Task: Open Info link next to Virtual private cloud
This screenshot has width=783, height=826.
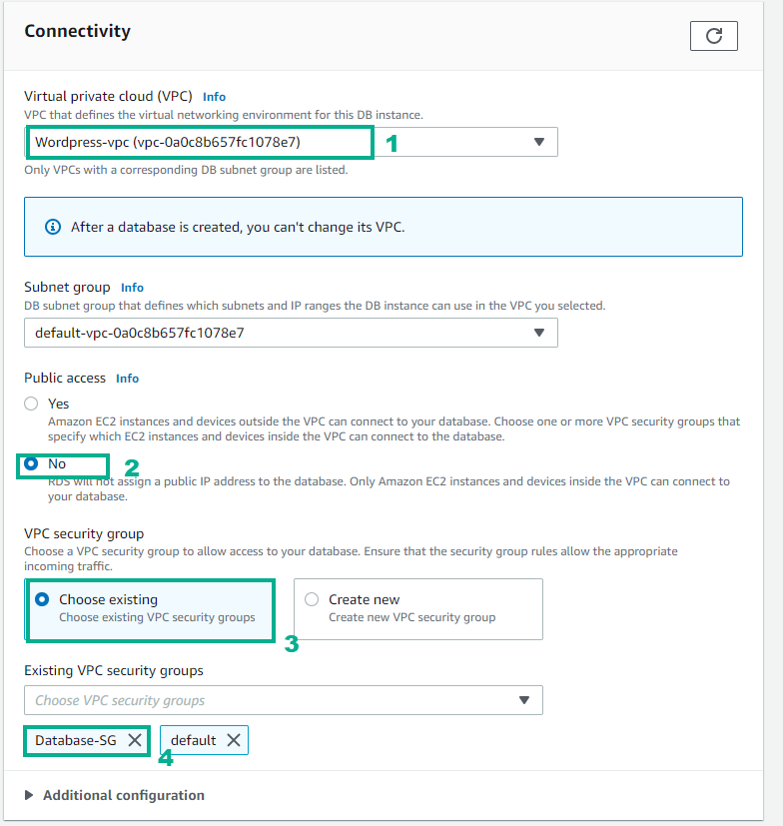Action: click(214, 97)
